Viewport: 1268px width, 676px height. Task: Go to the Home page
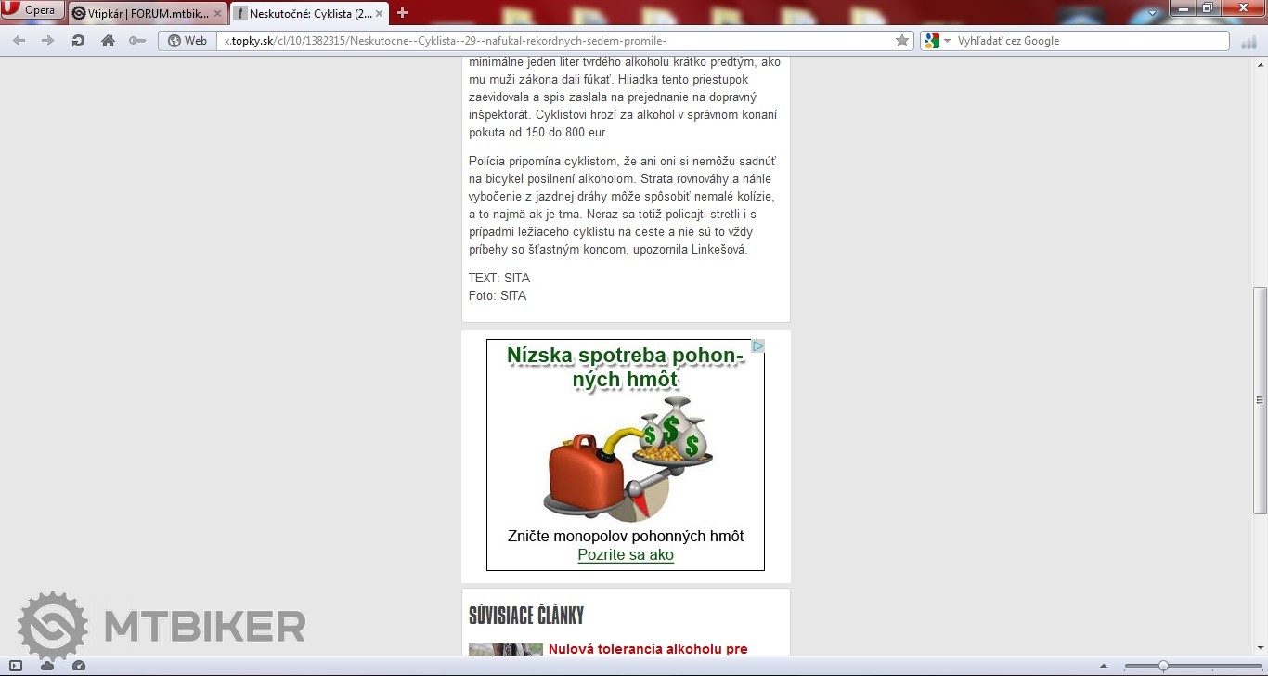pyautogui.click(x=108, y=41)
